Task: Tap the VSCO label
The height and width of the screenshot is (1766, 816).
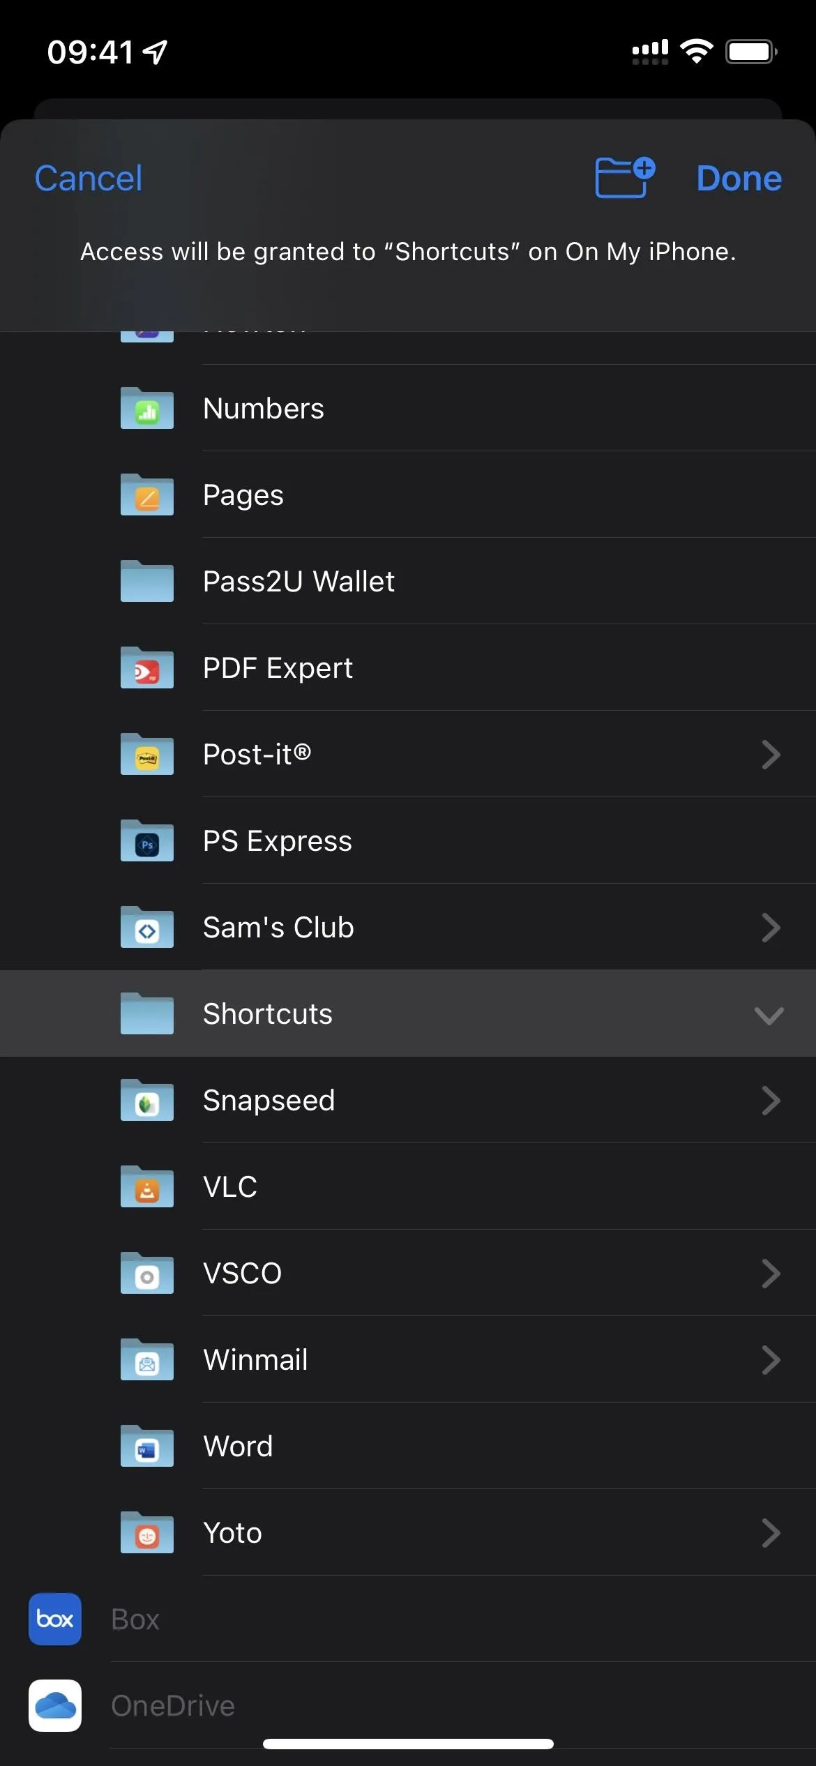Action: pos(243,1274)
